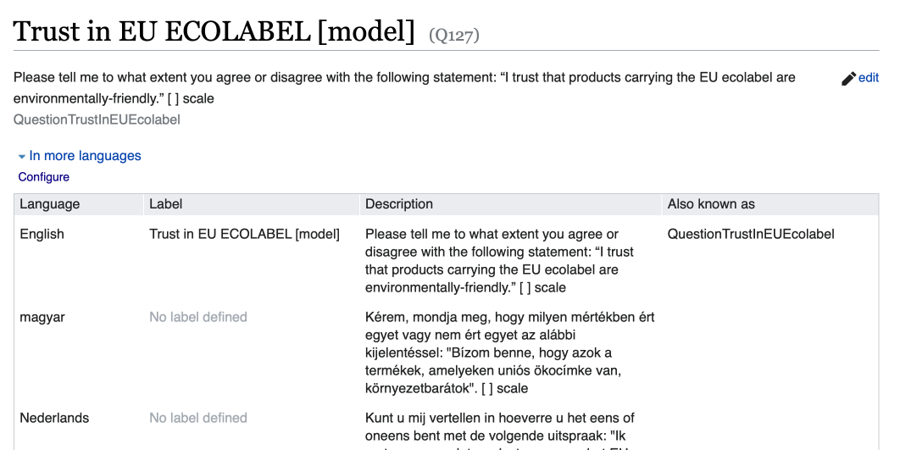This screenshot has height=450, width=900.
Task: Click the "Also known as" column header
Action: coord(711,204)
